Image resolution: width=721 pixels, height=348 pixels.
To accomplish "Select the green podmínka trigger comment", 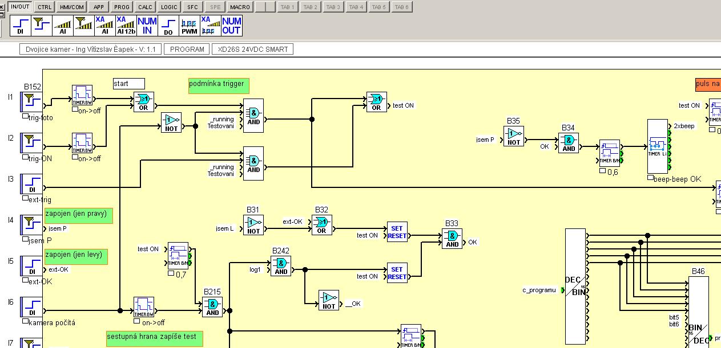I will pyautogui.click(x=218, y=85).
